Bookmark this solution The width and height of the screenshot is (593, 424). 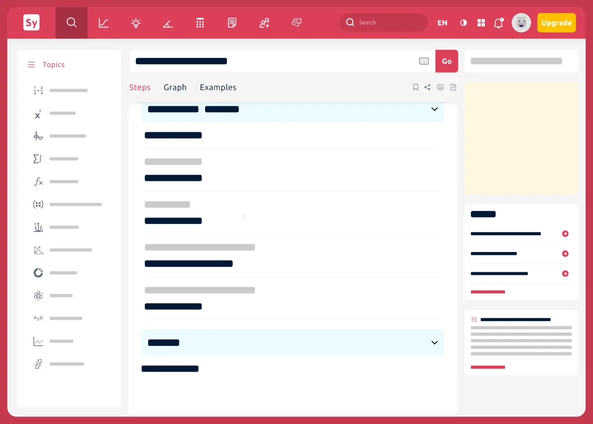click(416, 87)
